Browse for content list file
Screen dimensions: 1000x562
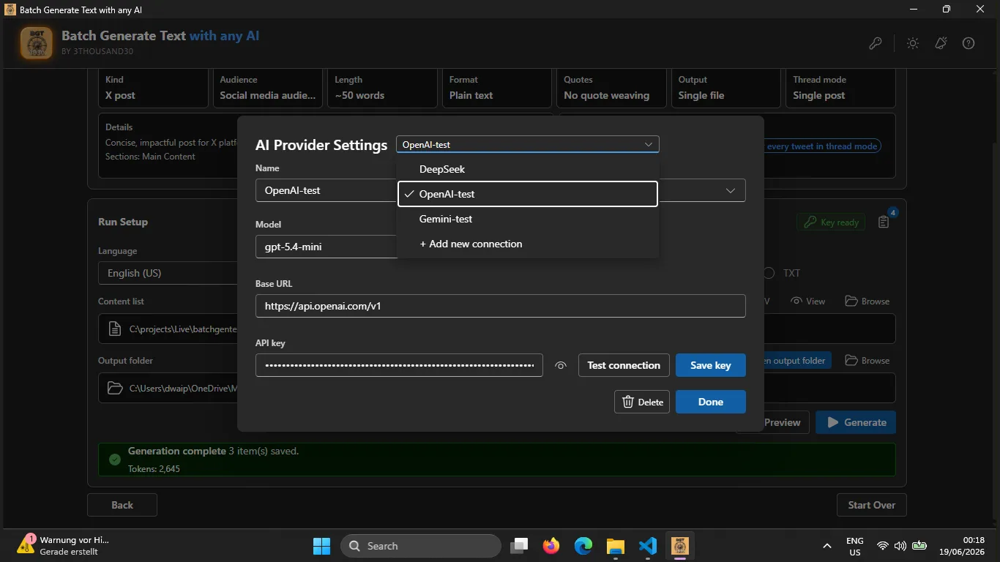point(867,301)
